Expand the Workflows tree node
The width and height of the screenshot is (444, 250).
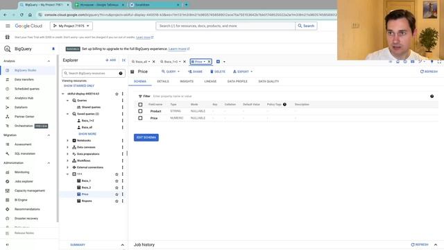(67, 160)
